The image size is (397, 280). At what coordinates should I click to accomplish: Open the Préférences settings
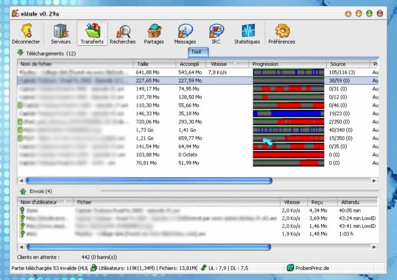point(282,34)
